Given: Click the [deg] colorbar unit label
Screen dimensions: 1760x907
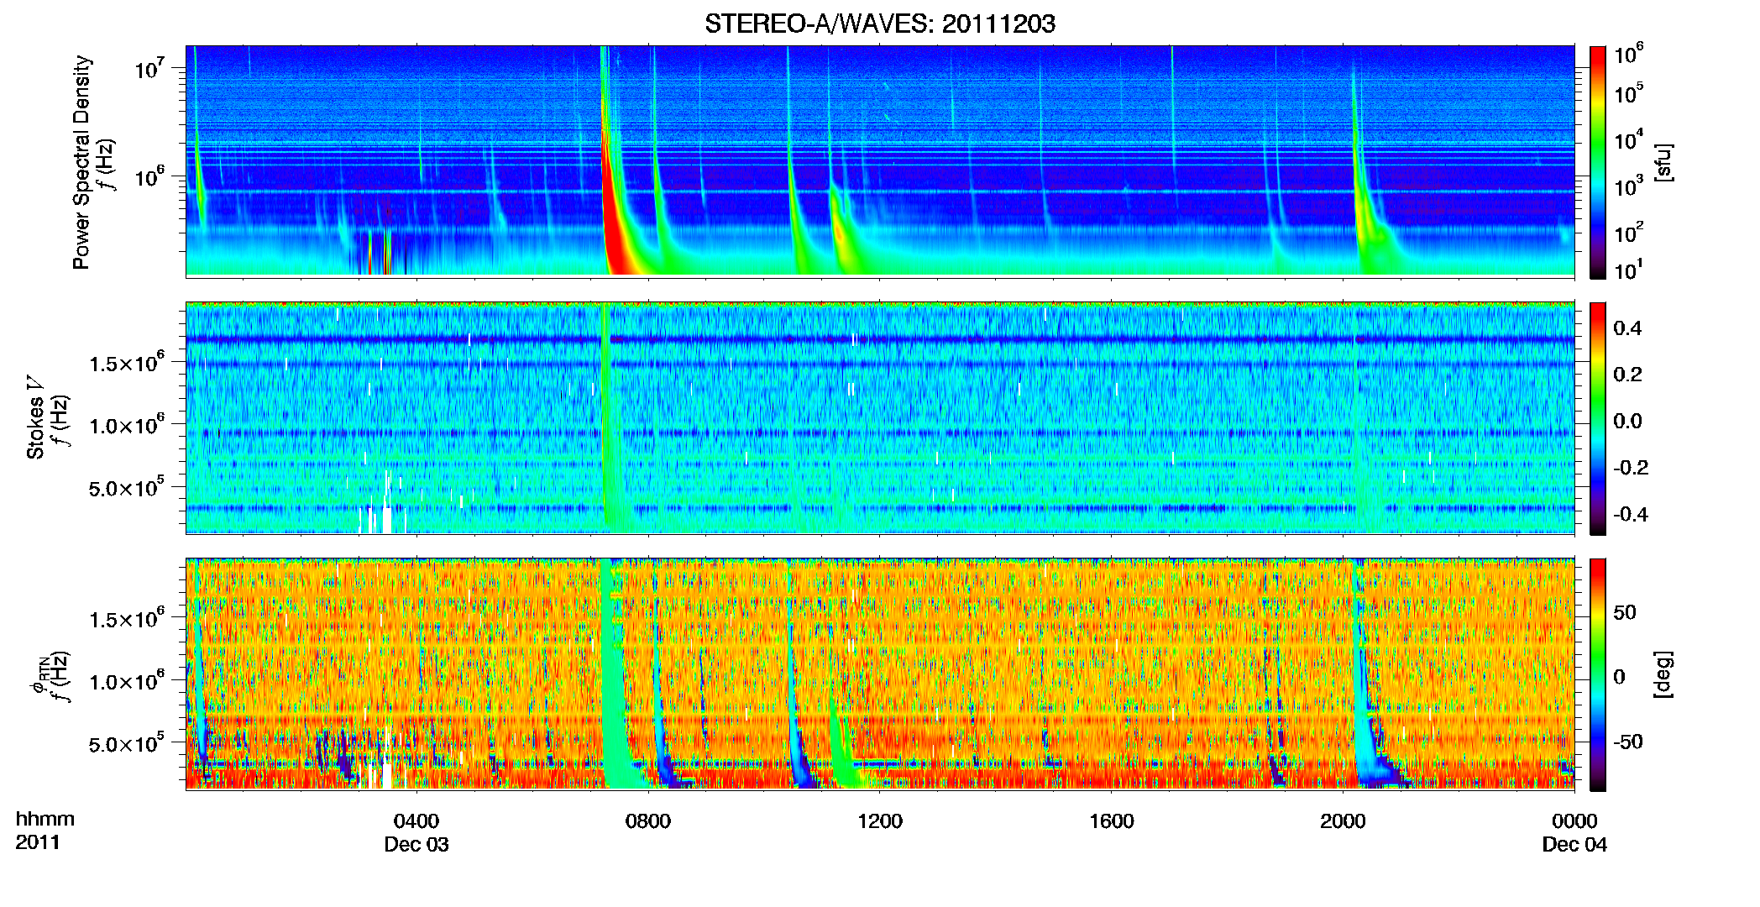Looking at the screenshot, I should click(x=1664, y=674).
